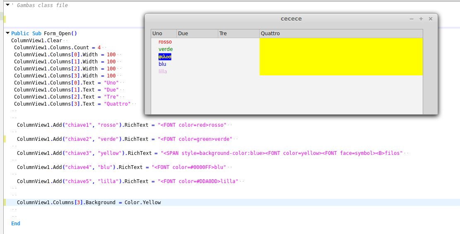Select the Uno column header
This screenshot has height=234, width=460.
(164, 34)
